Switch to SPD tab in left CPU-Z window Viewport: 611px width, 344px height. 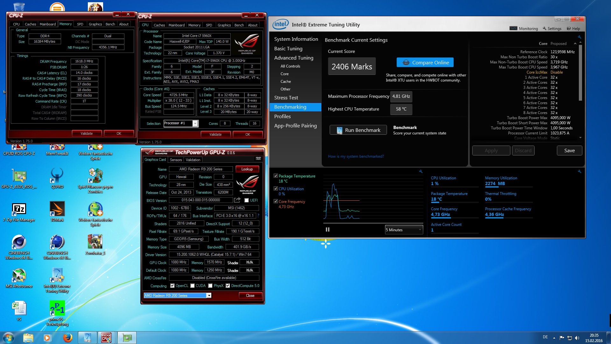pos(80,24)
